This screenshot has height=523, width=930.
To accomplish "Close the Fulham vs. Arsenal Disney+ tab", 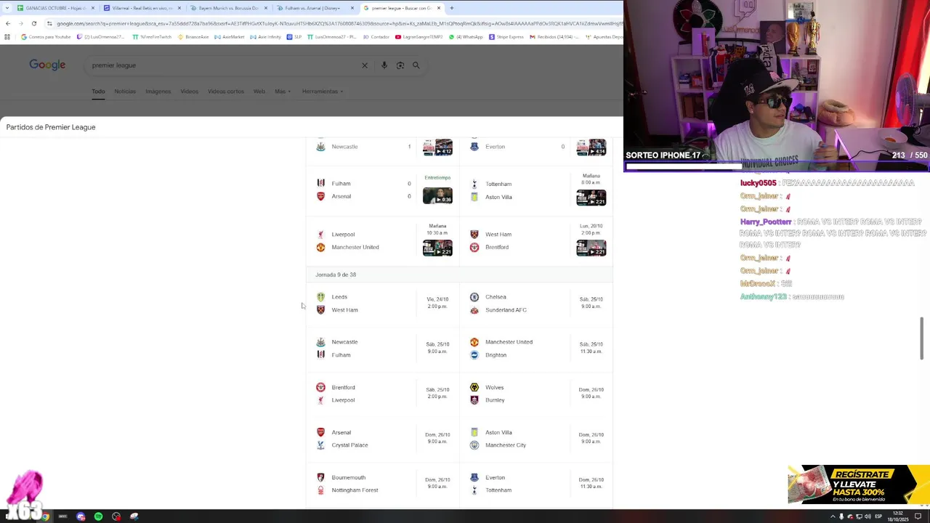I will click(x=352, y=8).
